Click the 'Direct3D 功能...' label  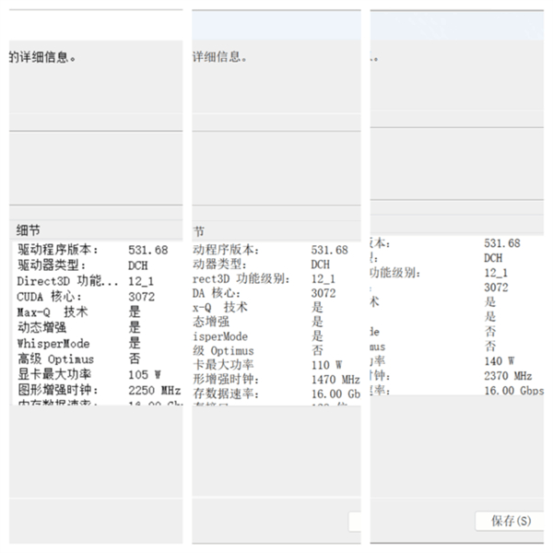click(67, 281)
